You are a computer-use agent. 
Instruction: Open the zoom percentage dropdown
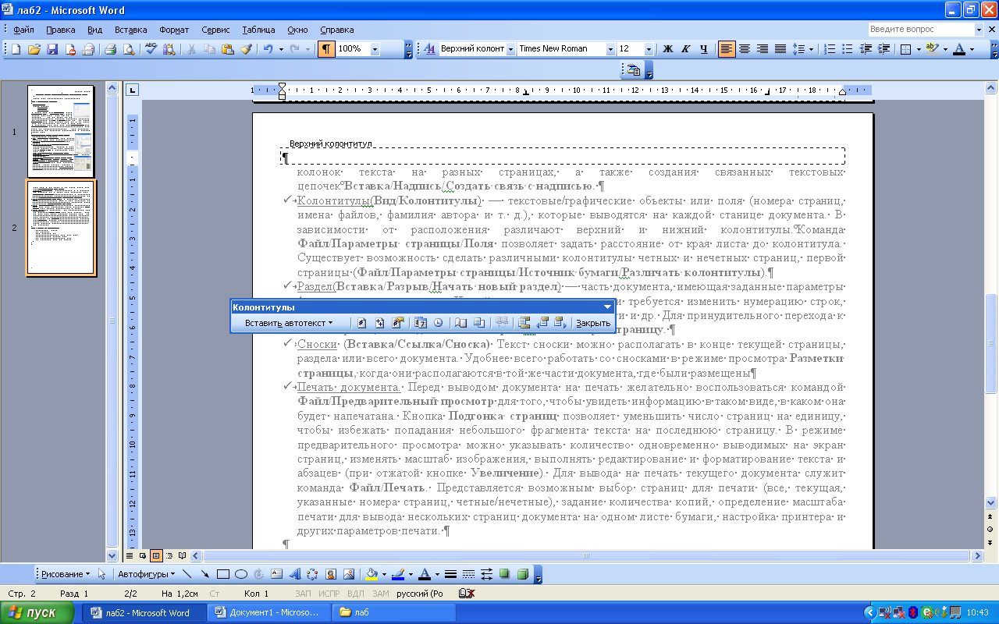pos(375,49)
